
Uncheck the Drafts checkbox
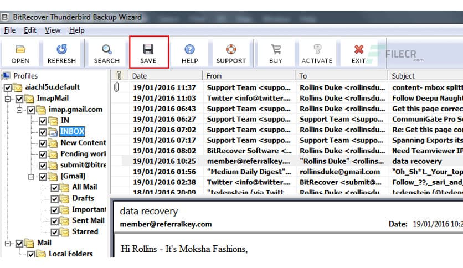point(55,199)
